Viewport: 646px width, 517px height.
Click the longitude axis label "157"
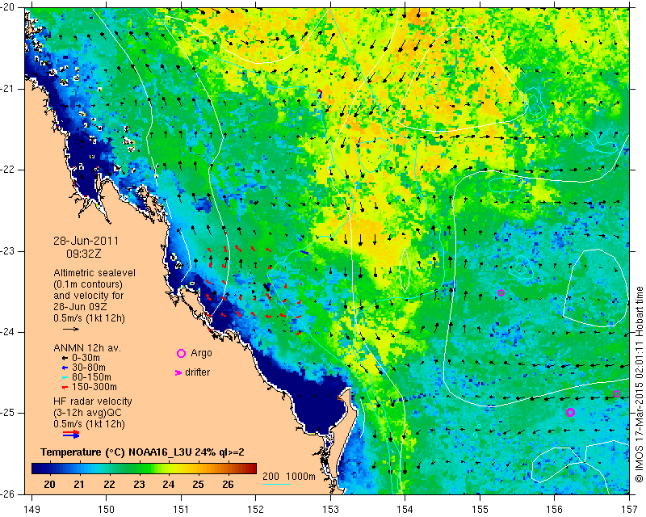pyautogui.click(x=629, y=509)
